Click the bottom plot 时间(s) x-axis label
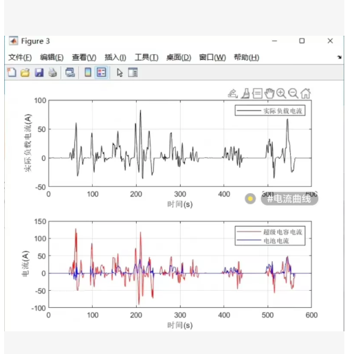Viewport: 356px width, 354px height. [180, 325]
